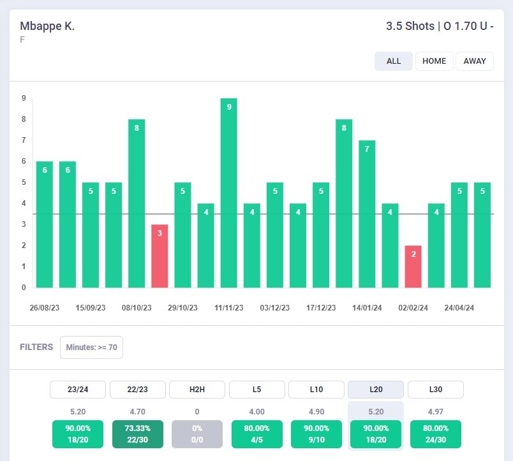Click the tallest bar showing 9 shots

(228, 193)
